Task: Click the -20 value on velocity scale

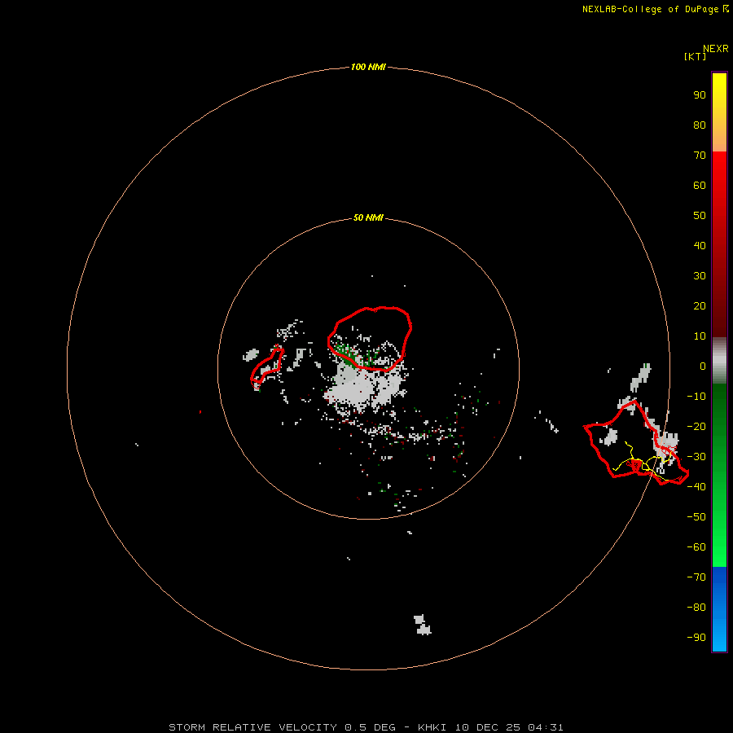Action: (x=696, y=427)
